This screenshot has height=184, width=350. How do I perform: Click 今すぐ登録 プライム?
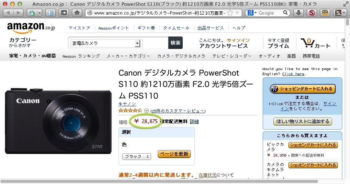coord(278,43)
